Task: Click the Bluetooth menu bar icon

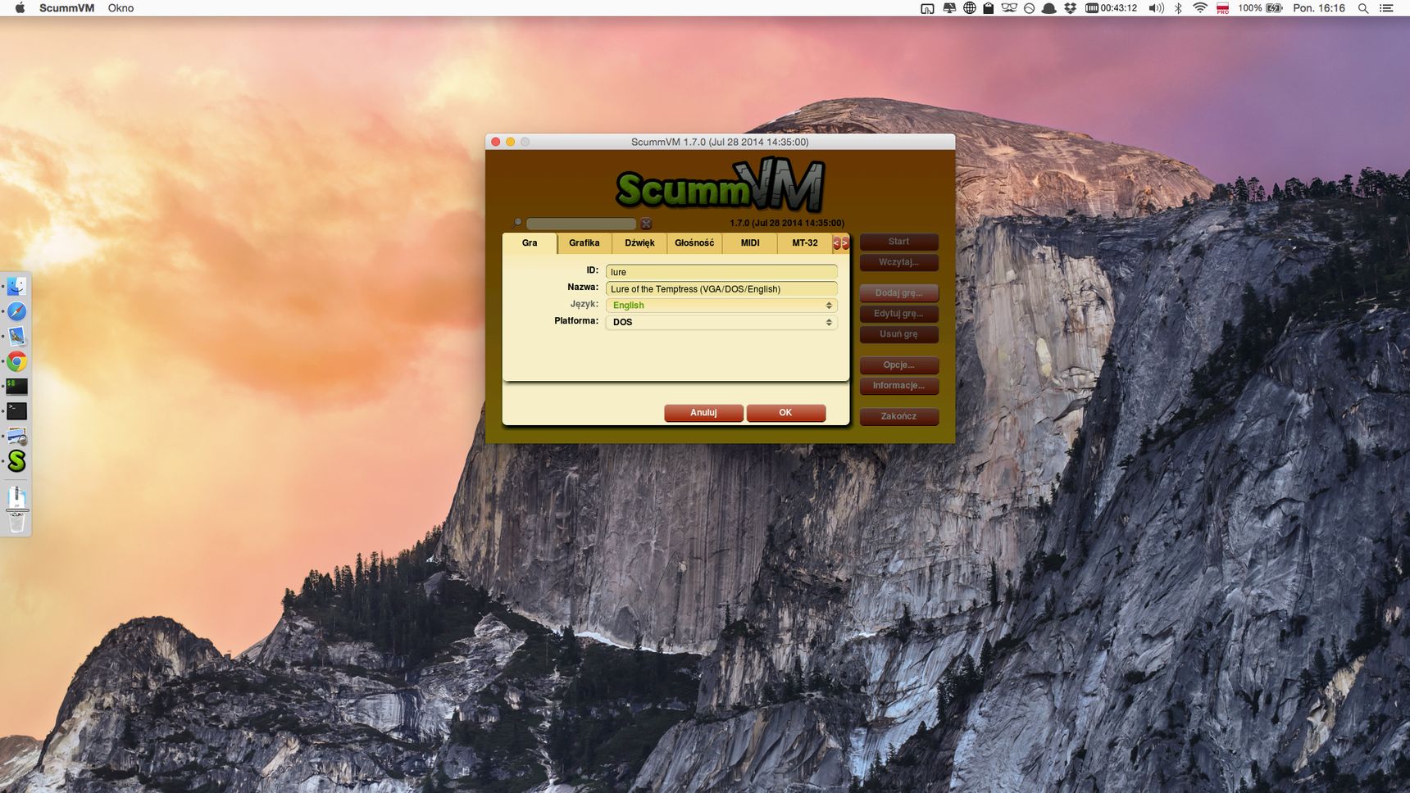Action: 1178,8
